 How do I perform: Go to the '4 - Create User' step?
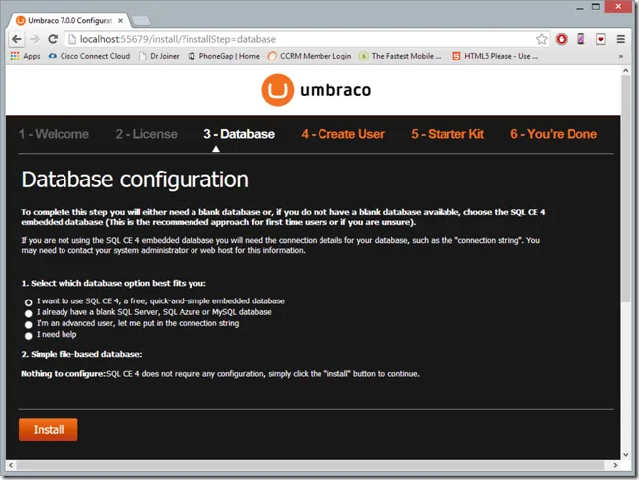point(342,134)
